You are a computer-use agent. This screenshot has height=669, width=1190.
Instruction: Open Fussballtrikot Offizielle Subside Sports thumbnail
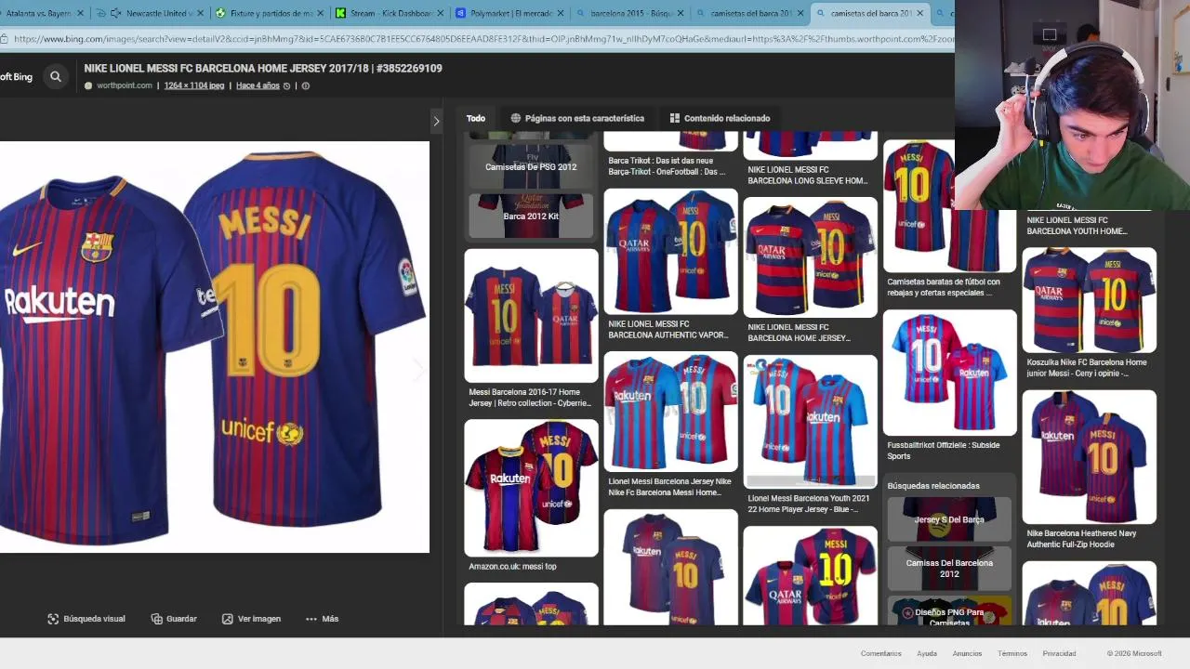tap(949, 372)
